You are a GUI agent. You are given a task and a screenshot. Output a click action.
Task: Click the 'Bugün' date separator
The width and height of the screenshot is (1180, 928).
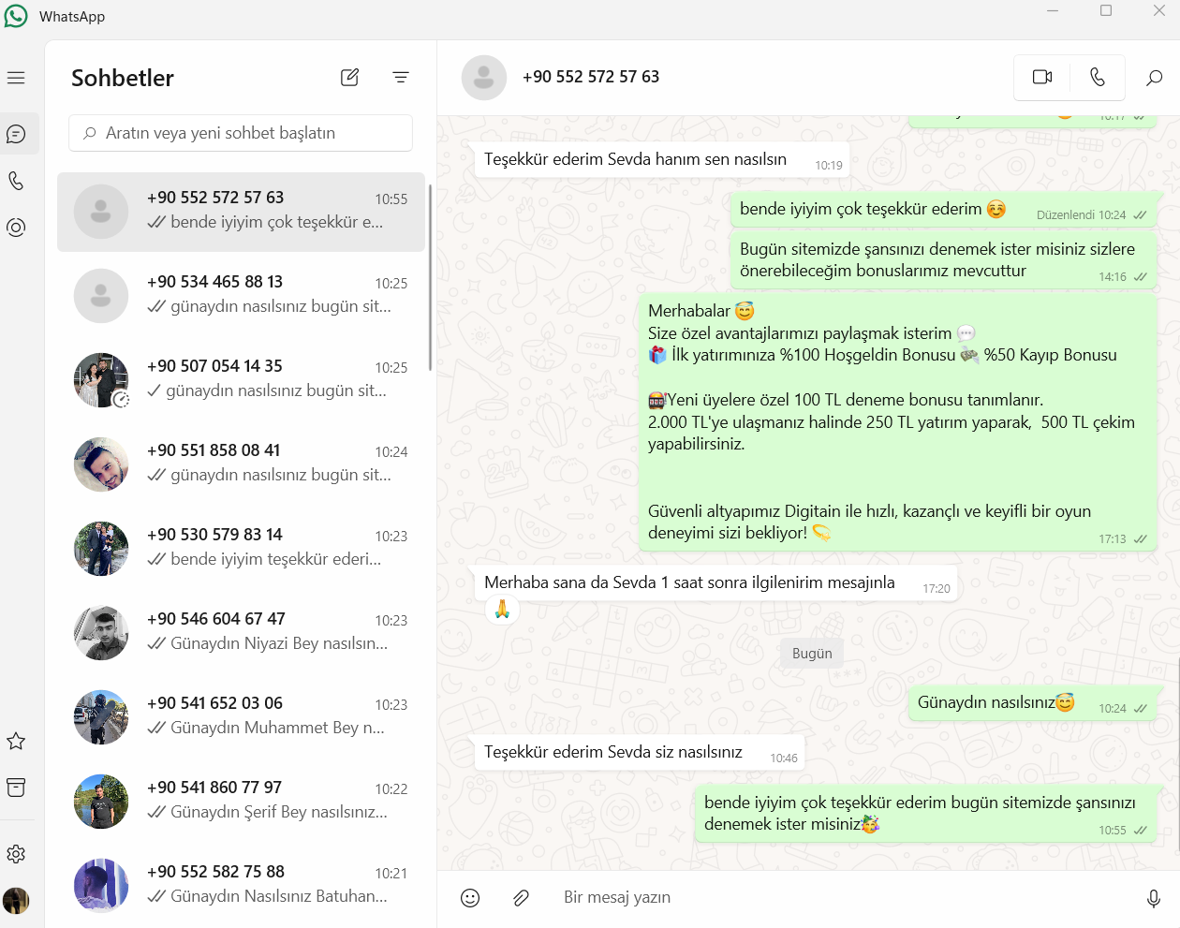coord(812,654)
